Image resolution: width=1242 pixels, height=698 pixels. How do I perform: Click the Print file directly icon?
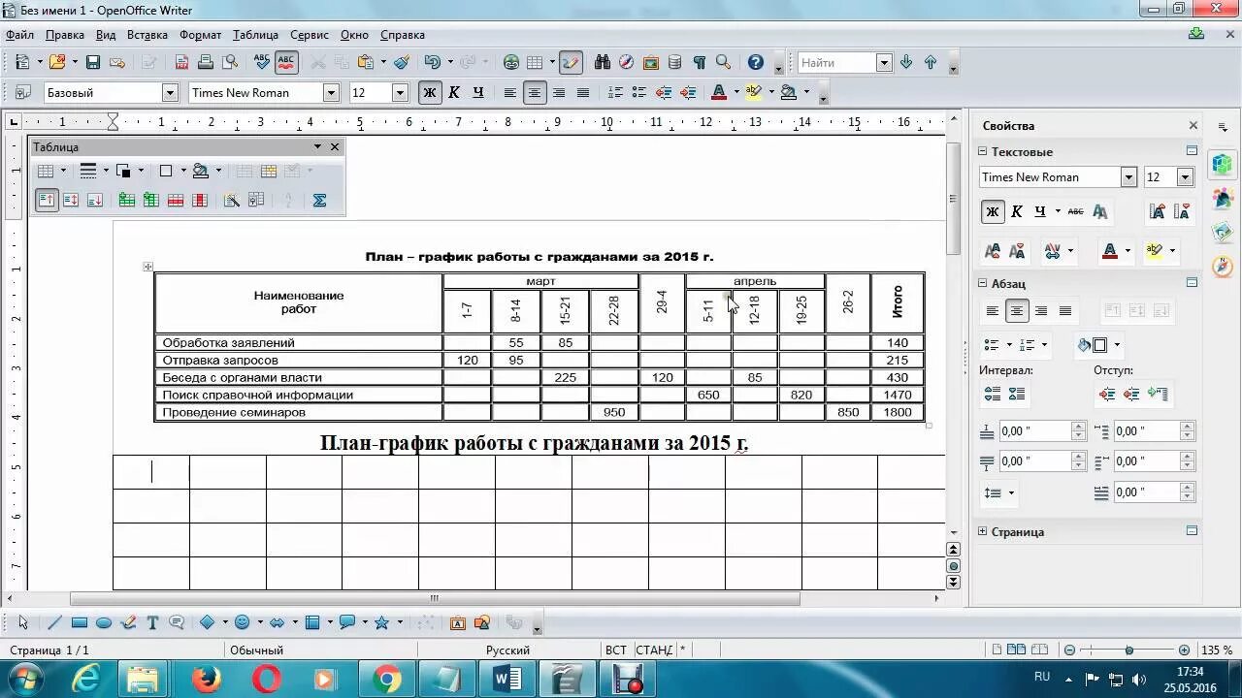click(206, 62)
